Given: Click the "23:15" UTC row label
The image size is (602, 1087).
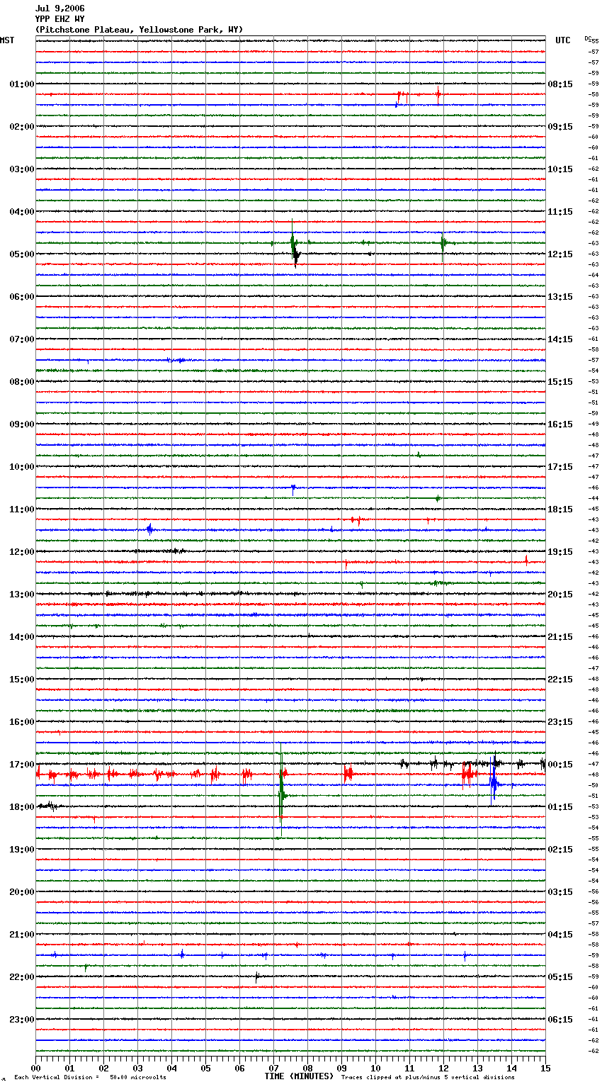Looking at the screenshot, I should tap(560, 722).
